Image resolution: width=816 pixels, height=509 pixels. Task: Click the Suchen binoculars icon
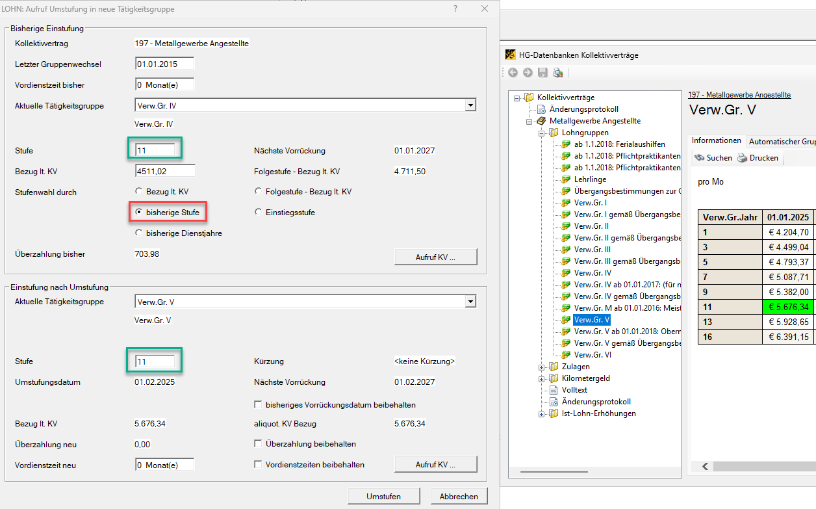pos(699,158)
